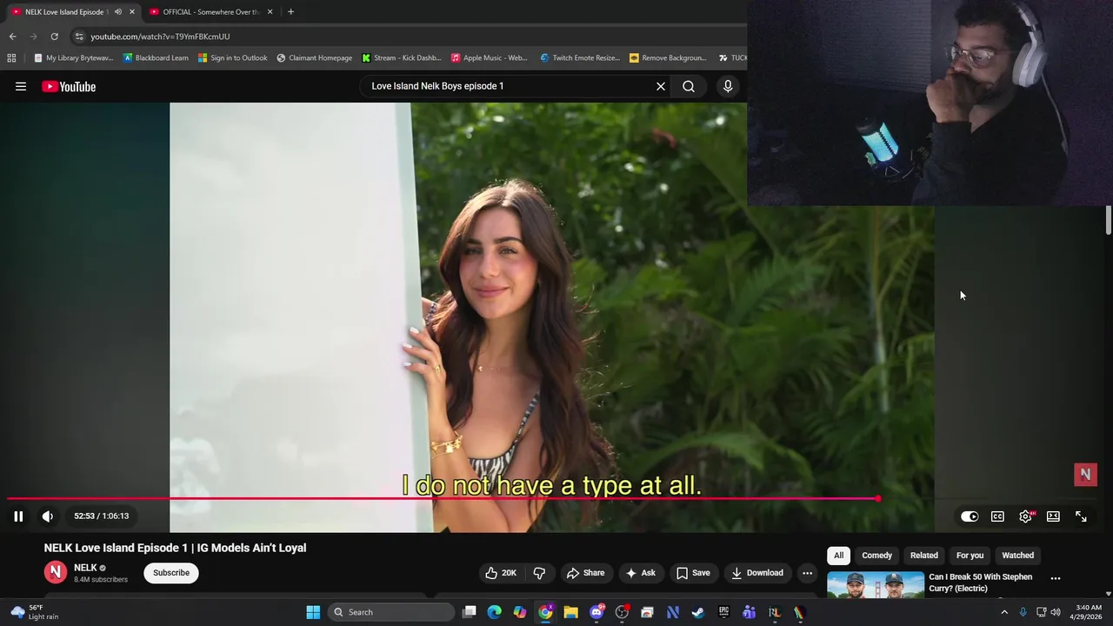This screenshot has width=1113, height=626.
Task: Go back in browser history
Action: click(12, 37)
